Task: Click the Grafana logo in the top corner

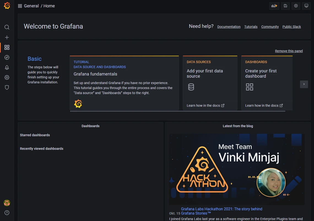Action: [7, 6]
